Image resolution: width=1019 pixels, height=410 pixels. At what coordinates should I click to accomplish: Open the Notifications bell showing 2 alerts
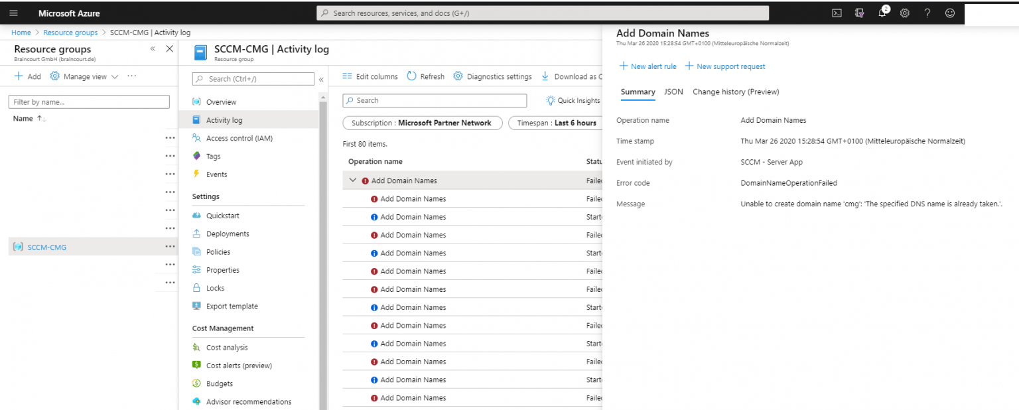click(x=882, y=13)
